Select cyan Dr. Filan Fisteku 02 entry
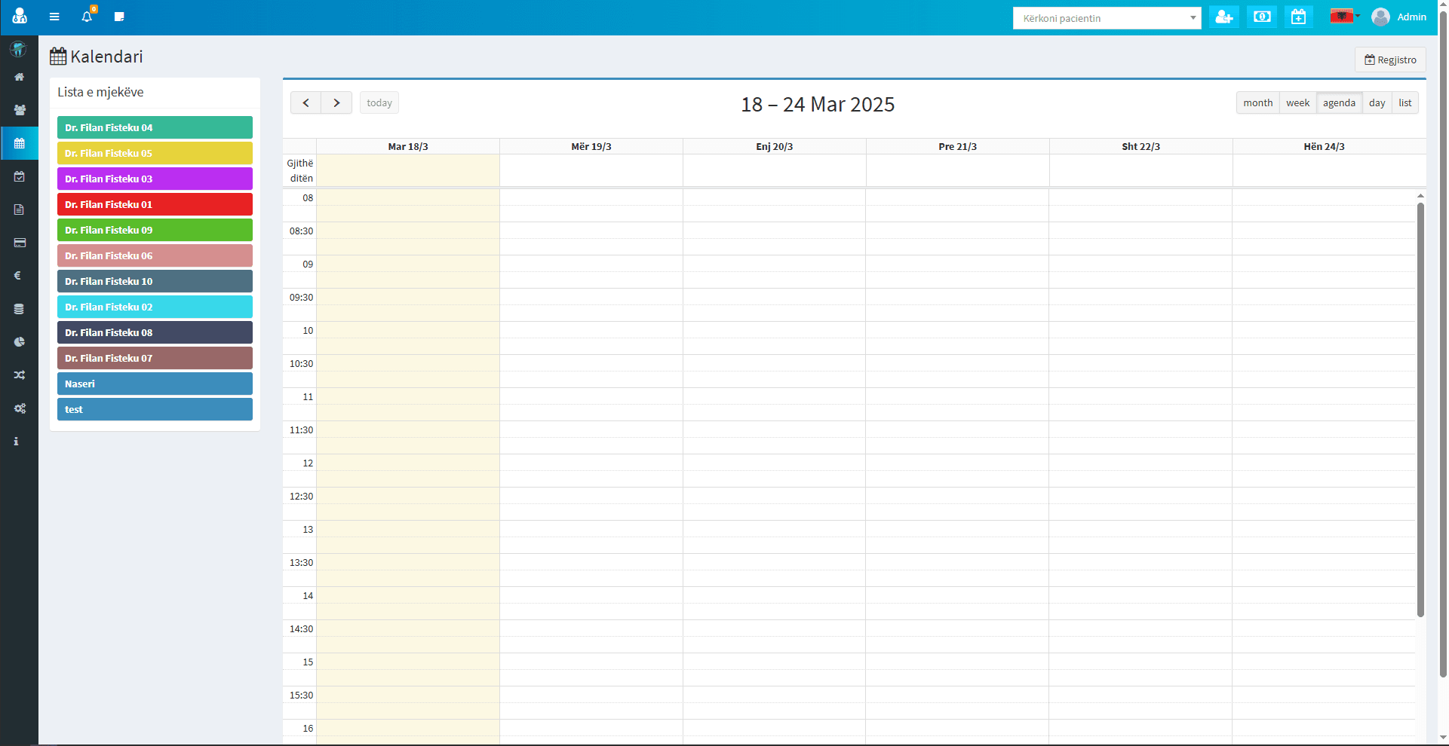Image resolution: width=1449 pixels, height=746 pixels. [x=155, y=307]
